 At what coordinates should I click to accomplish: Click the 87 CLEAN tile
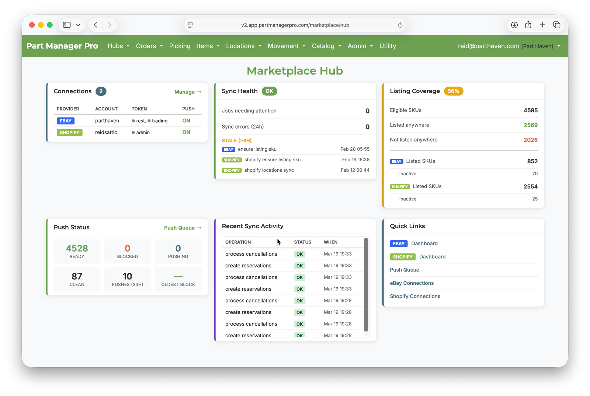point(77,279)
